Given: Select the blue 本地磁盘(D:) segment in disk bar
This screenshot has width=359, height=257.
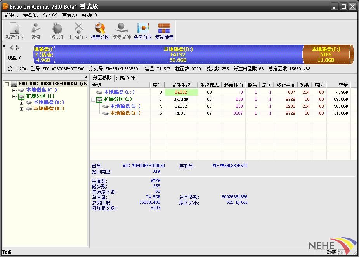Looking at the screenshot, I should (178, 54).
